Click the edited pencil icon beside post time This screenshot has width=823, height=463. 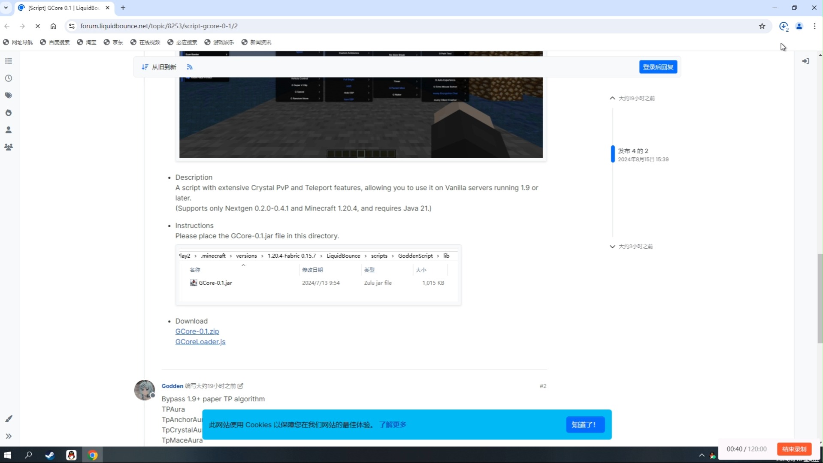tap(240, 386)
